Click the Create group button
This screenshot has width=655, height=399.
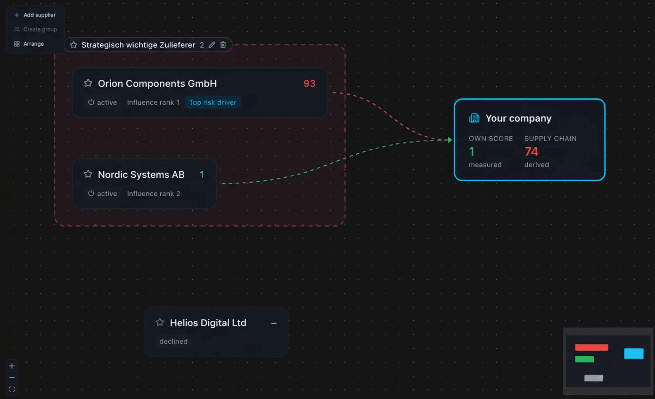click(35, 29)
